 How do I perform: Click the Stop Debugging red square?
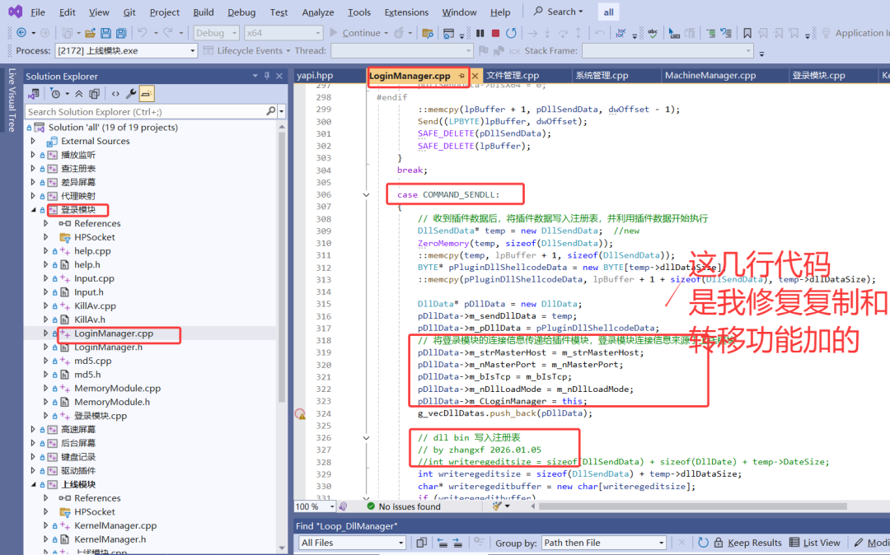click(495, 34)
